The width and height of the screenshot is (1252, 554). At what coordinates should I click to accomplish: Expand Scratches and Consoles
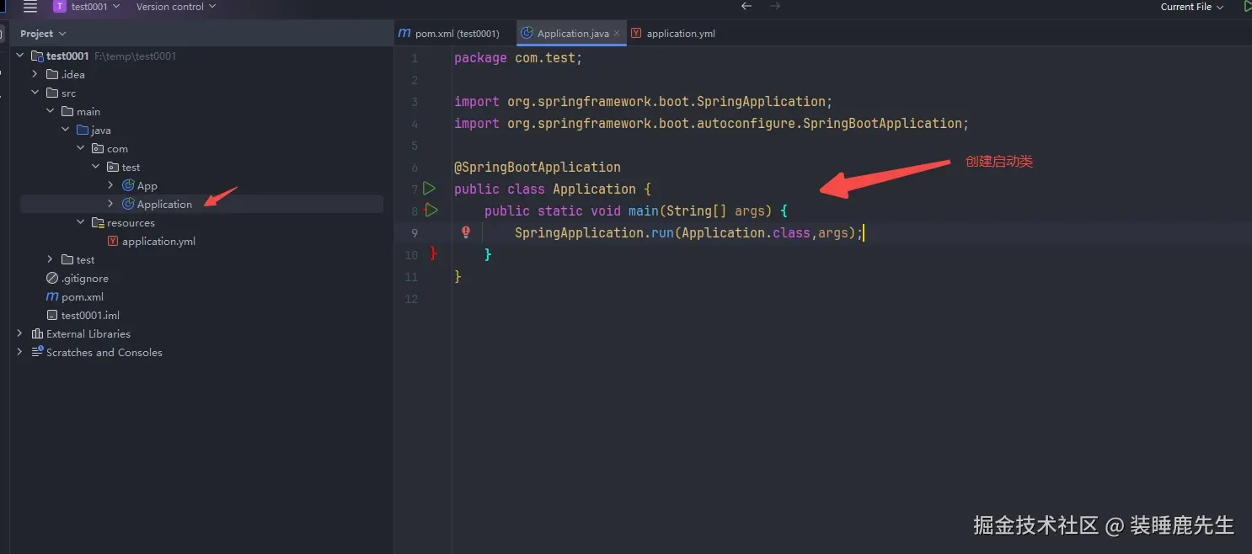pyautogui.click(x=20, y=353)
